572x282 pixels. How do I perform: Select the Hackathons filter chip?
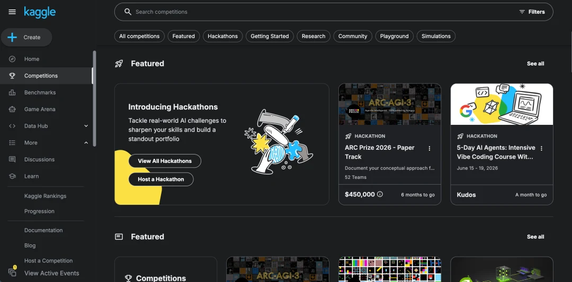(x=222, y=36)
